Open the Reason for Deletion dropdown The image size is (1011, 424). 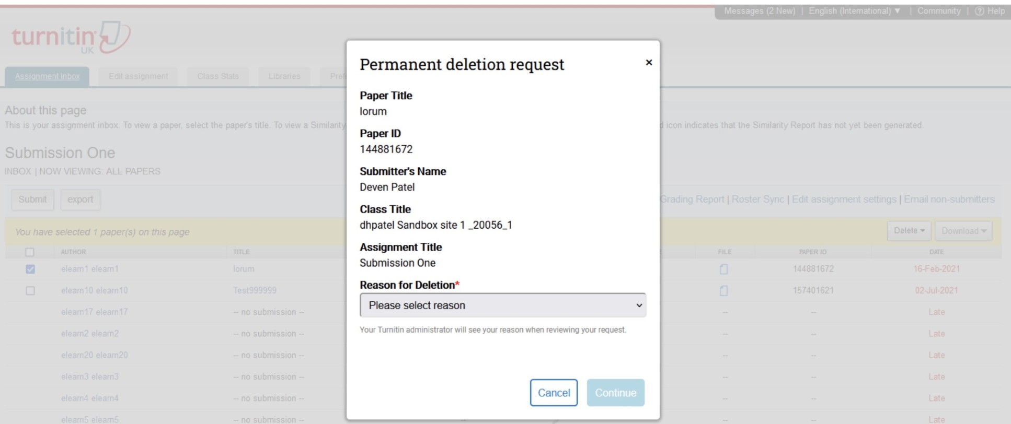coord(502,305)
